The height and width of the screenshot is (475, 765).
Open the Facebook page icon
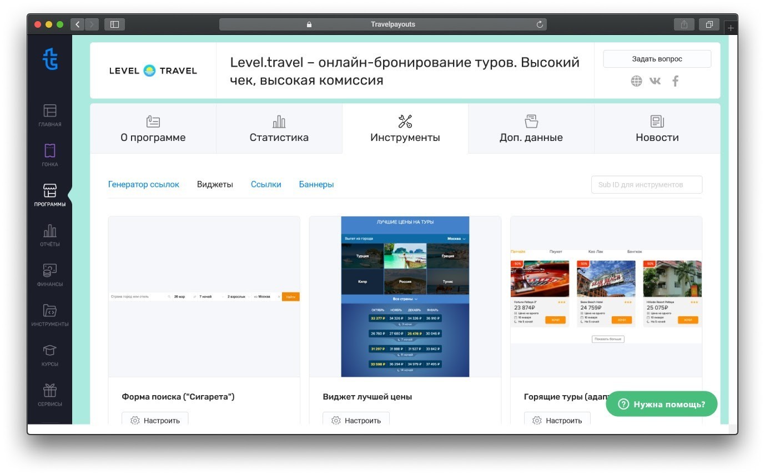(x=676, y=81)
